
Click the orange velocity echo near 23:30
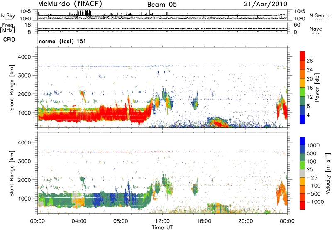282,193
